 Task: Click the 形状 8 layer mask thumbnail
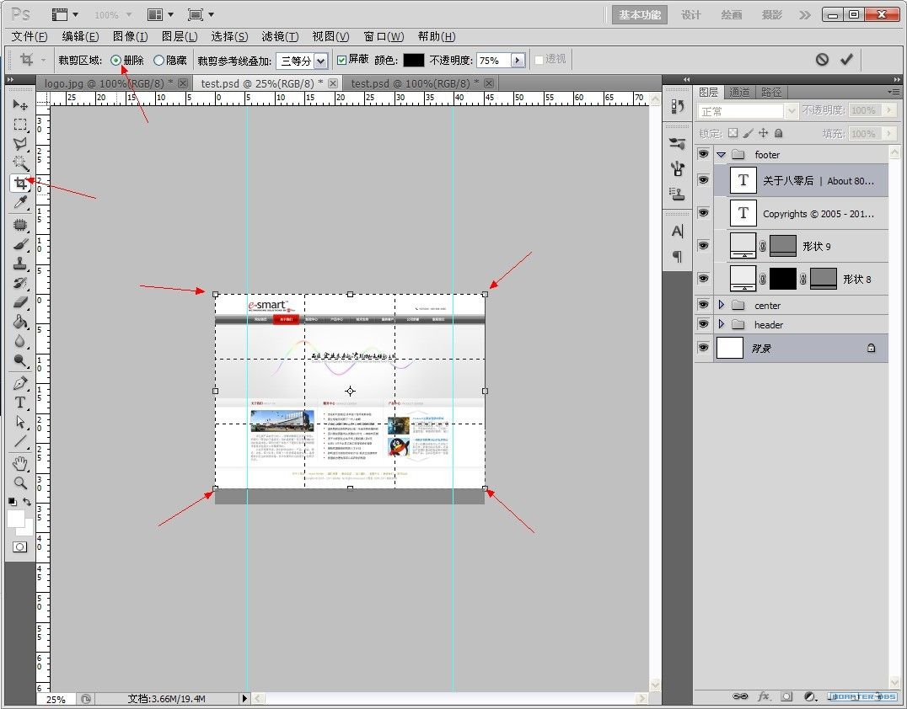782,279
